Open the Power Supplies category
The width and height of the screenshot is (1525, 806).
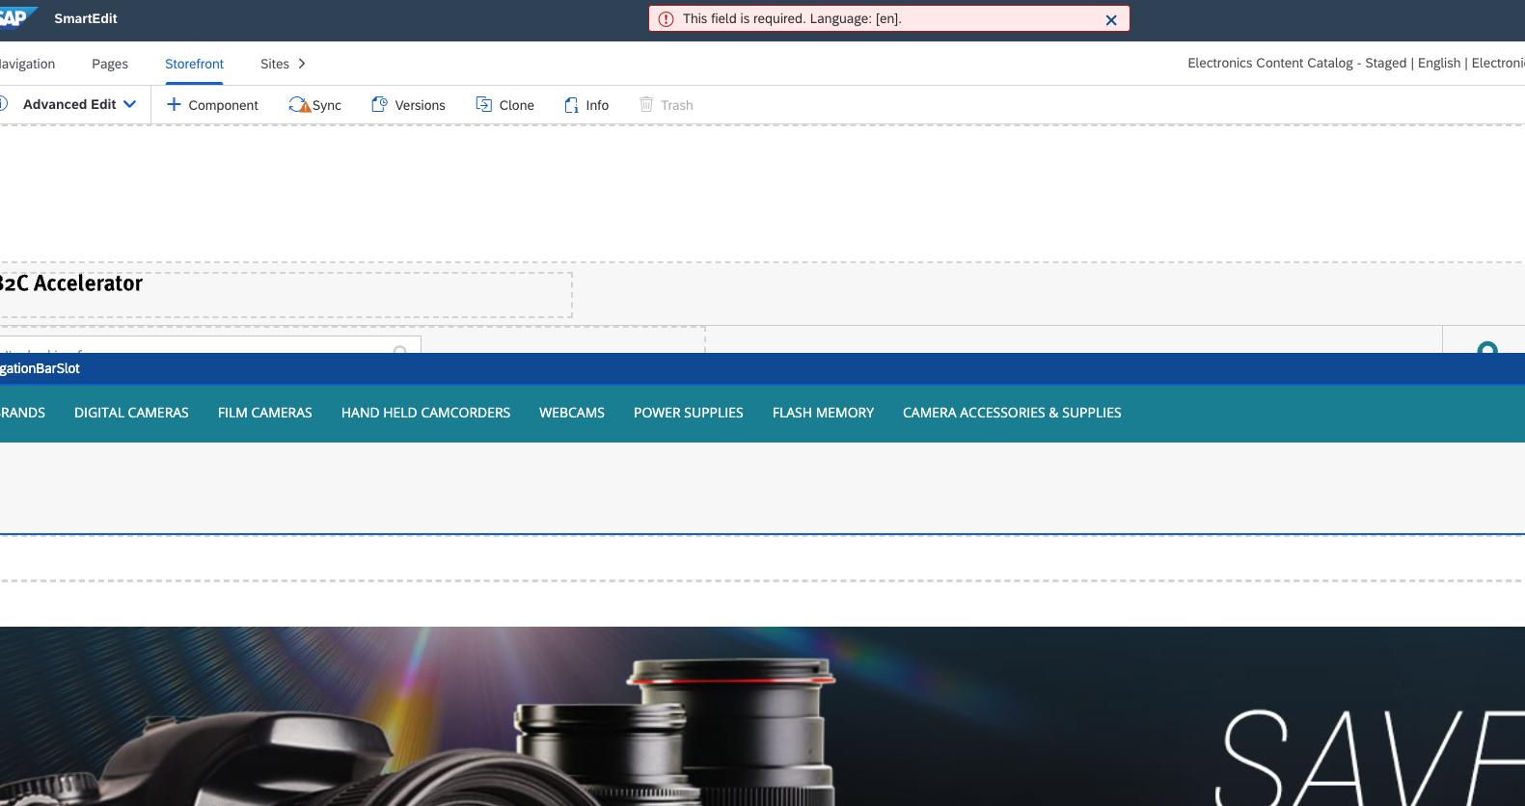click(689, 413)
